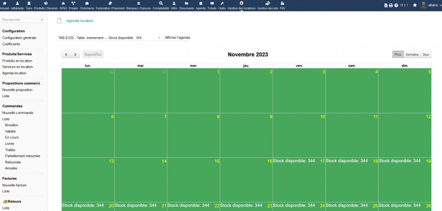Screen dimensions: 442x211
Task: Filter orders by Traitée status
Action: click(x=10, y=150)
